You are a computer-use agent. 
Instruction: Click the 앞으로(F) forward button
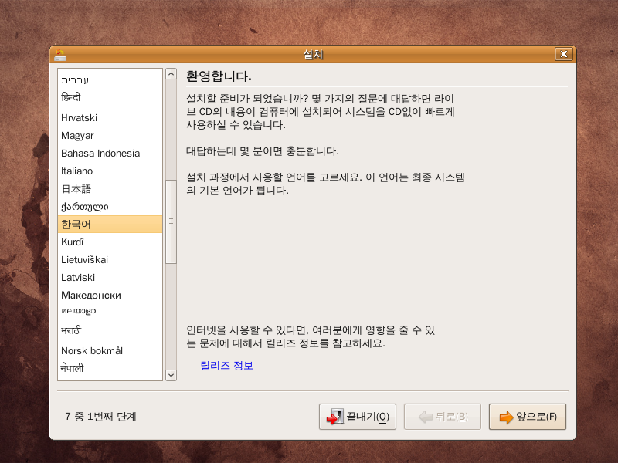[x=528, y=417]
